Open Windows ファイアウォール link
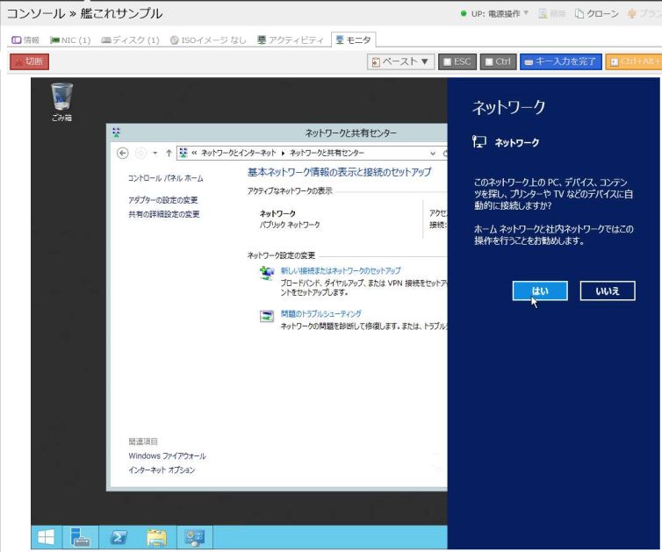The width and height of the screenshot is (662, 552). click(x=167, y=455)
